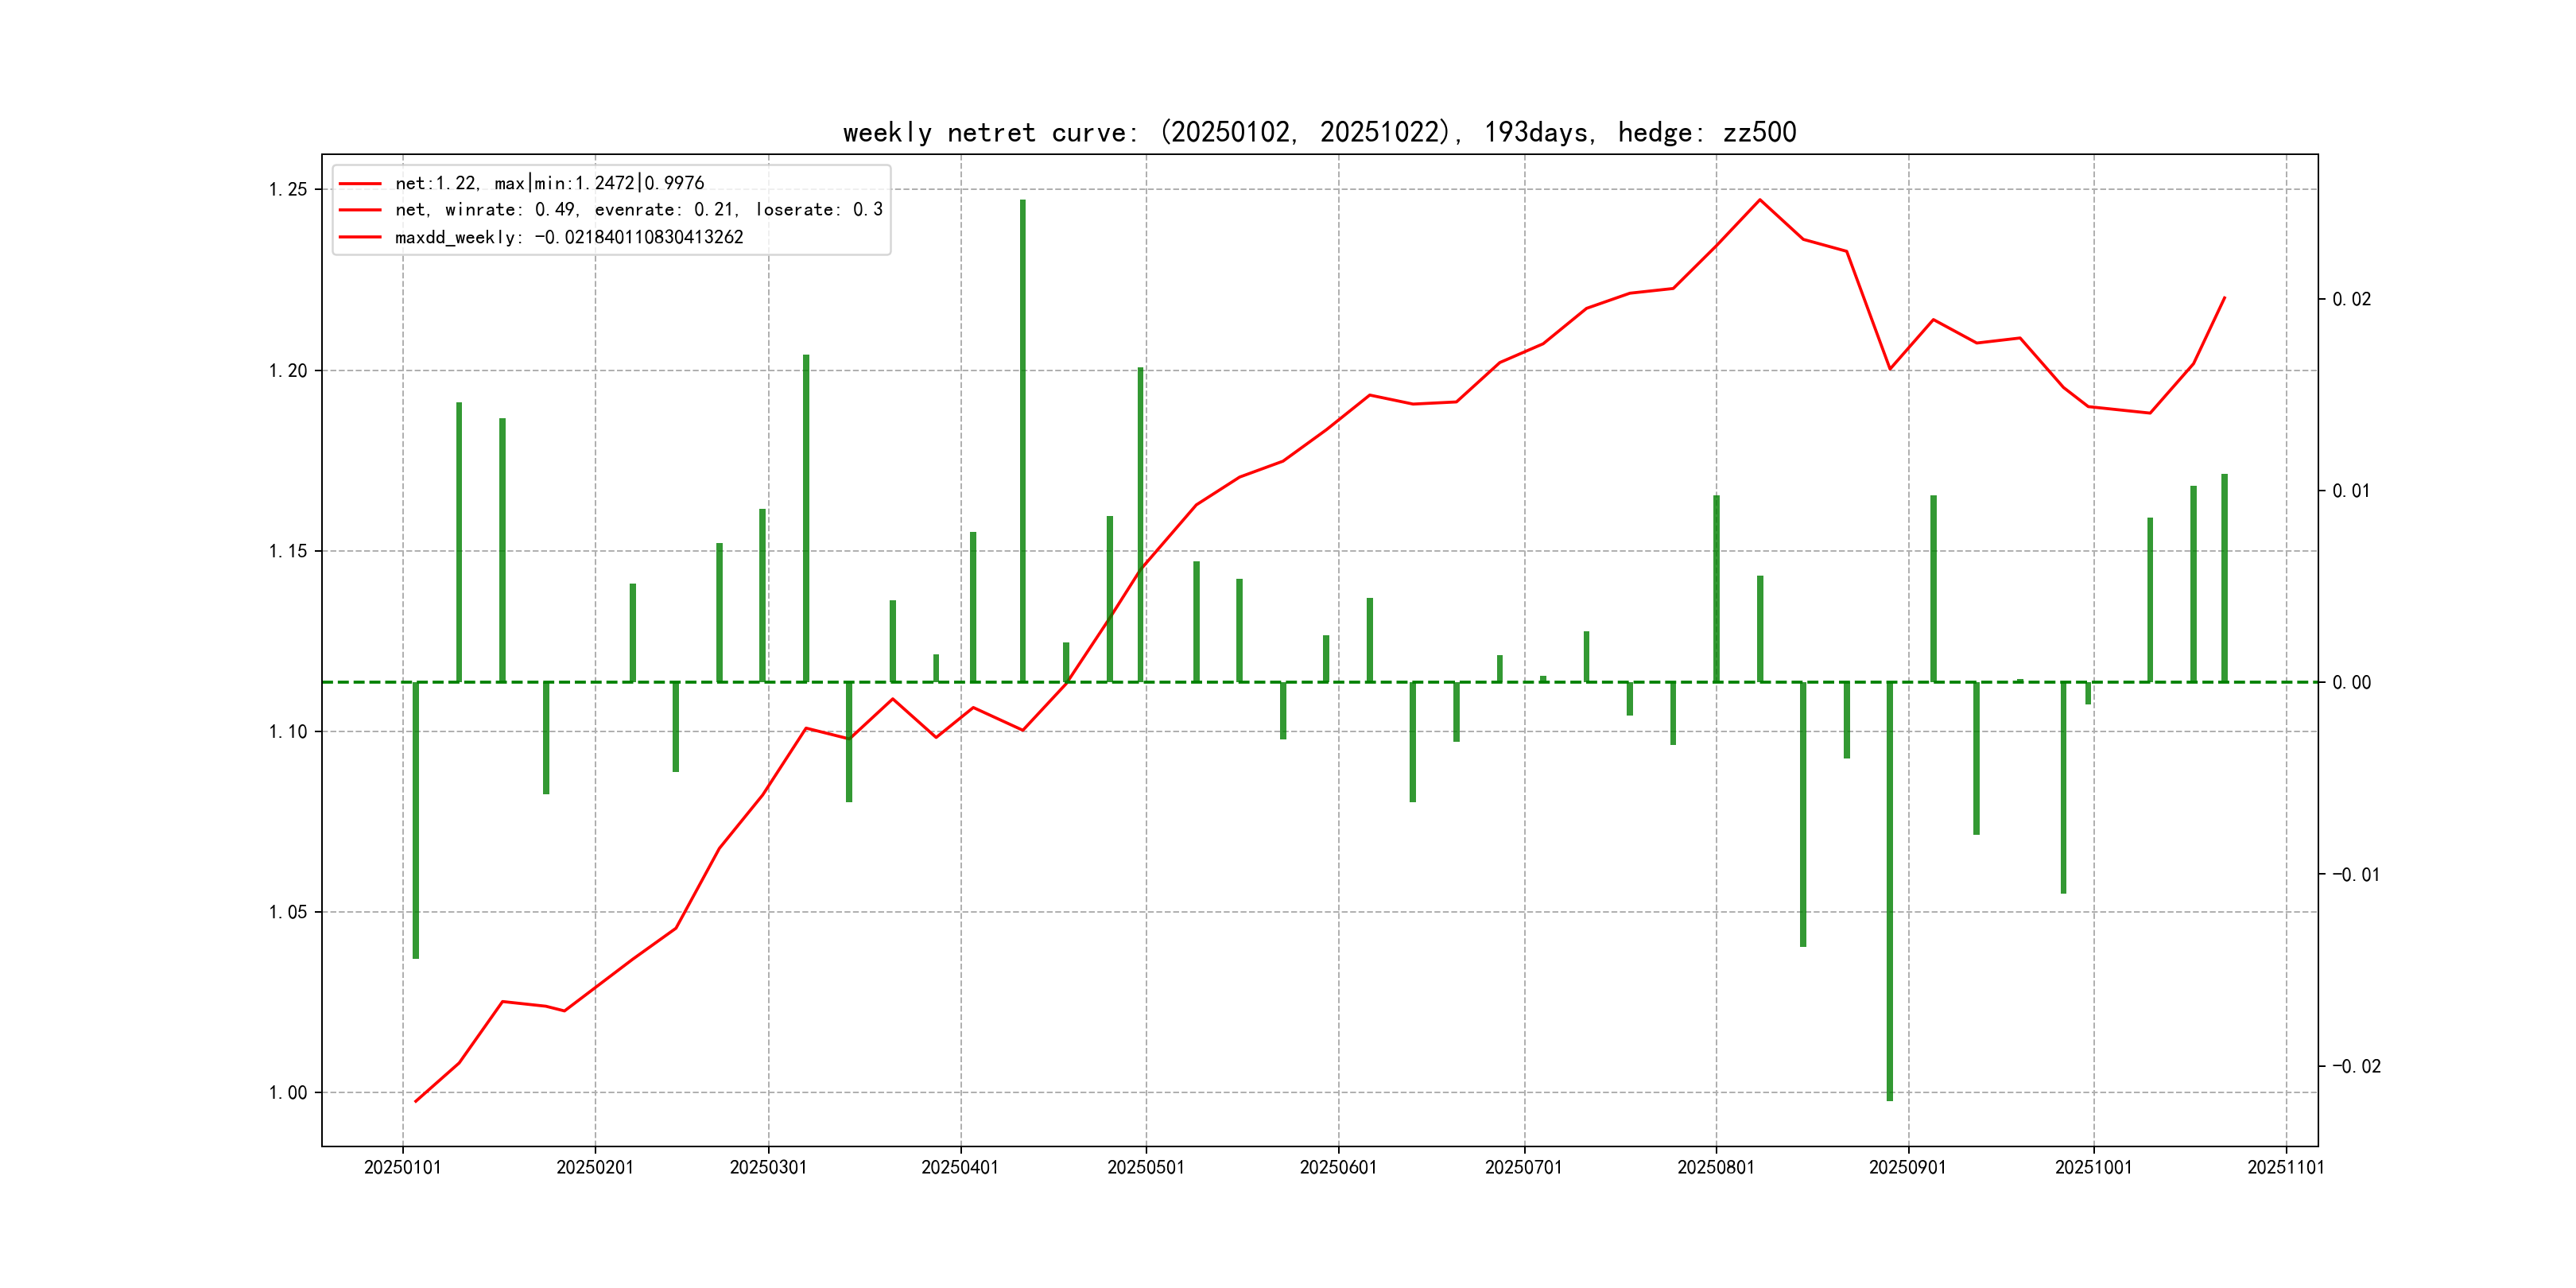2576x1288 pixels.
Task: Click x-axis label 20250701
Action: [x=1523, y=1167]
